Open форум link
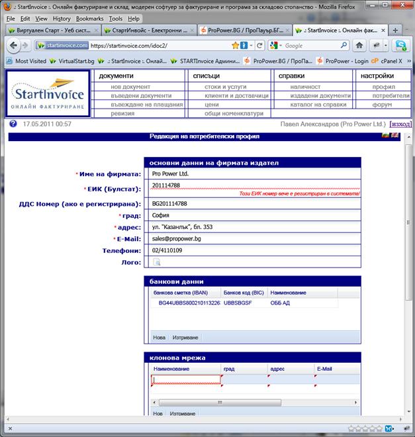415x437 pixels. [382, 105]
